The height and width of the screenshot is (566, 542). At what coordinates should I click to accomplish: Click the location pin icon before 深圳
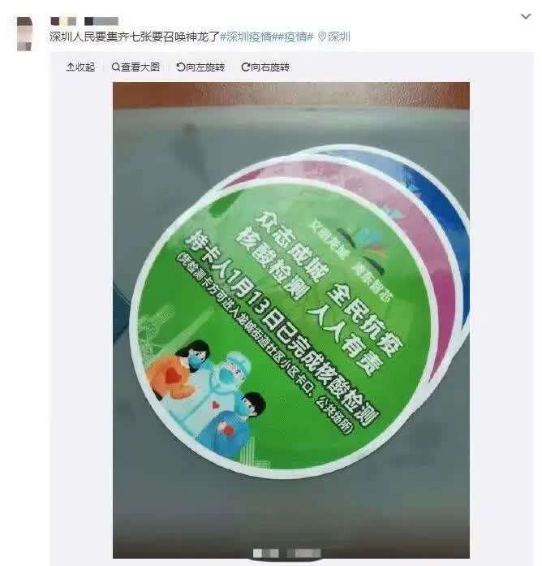pyautogui.click(x=322, y=37)
